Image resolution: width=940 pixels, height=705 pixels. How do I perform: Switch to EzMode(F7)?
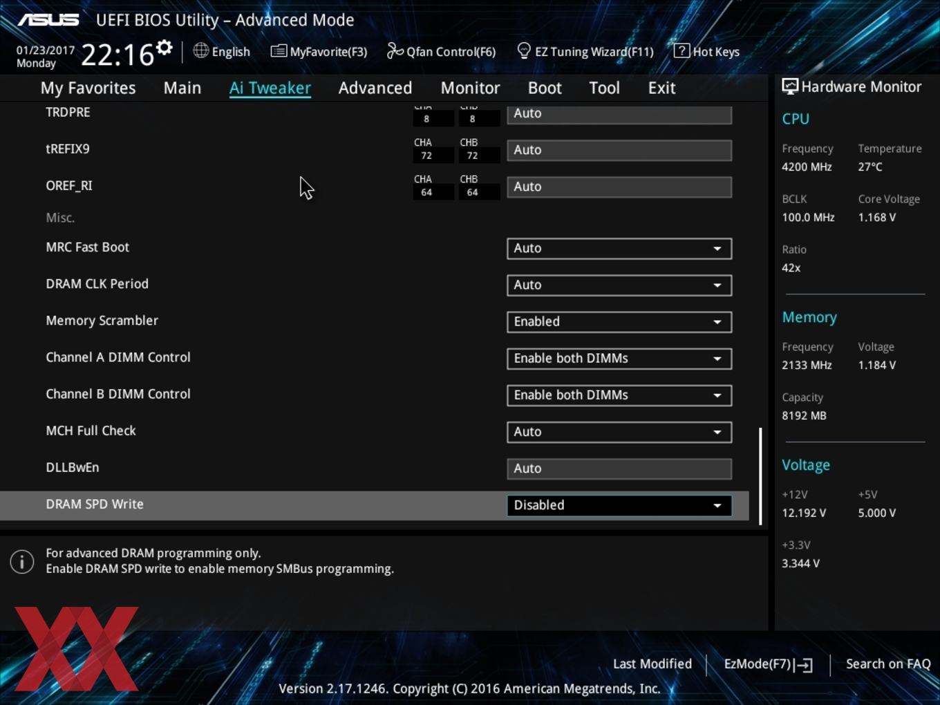coord(768,664)
